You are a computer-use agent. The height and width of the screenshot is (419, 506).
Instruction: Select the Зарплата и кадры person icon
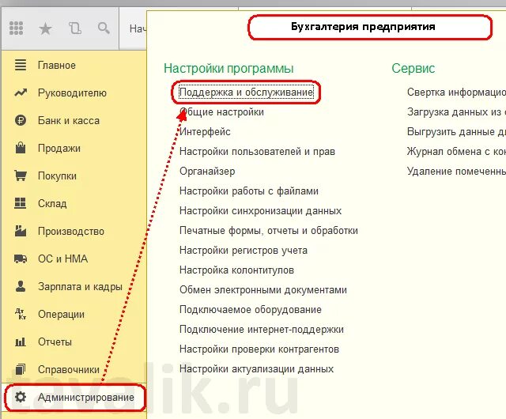pos(21,286)
